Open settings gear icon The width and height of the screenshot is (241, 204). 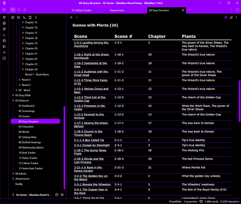(62, 195)
